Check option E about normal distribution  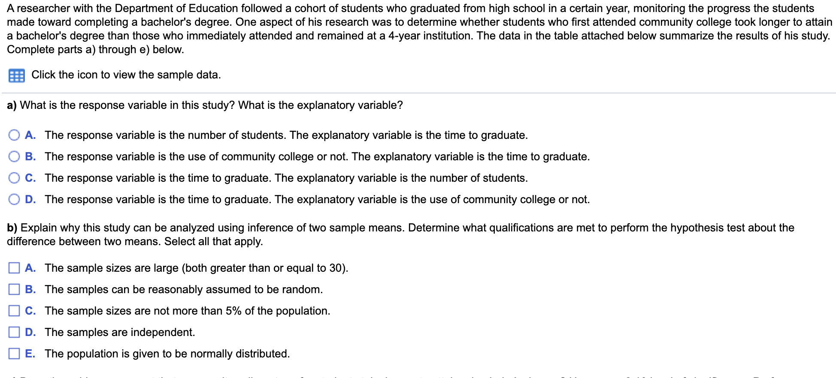(x=14, y=354)
